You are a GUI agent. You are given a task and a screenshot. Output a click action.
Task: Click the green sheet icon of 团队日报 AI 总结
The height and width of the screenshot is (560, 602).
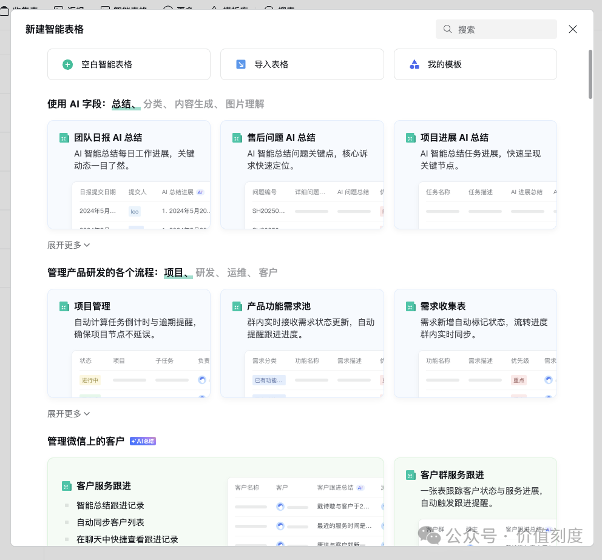64,138
